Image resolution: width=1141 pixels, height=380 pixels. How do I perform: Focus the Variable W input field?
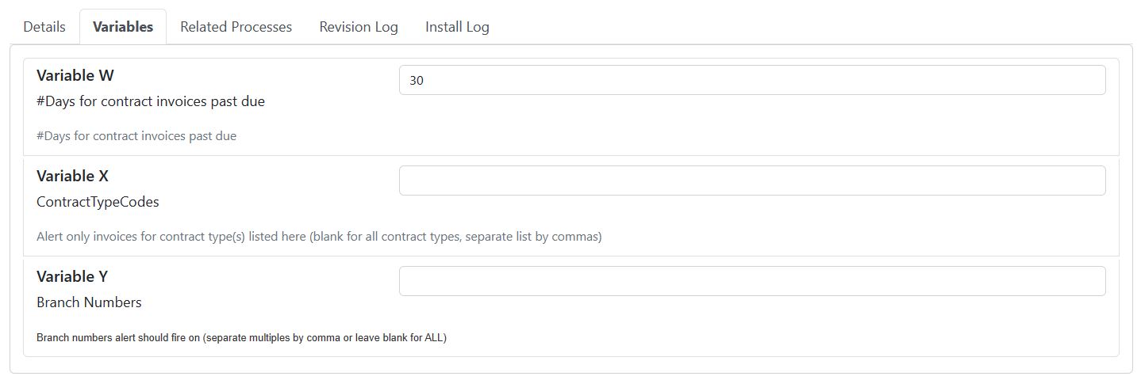(752, 80)
